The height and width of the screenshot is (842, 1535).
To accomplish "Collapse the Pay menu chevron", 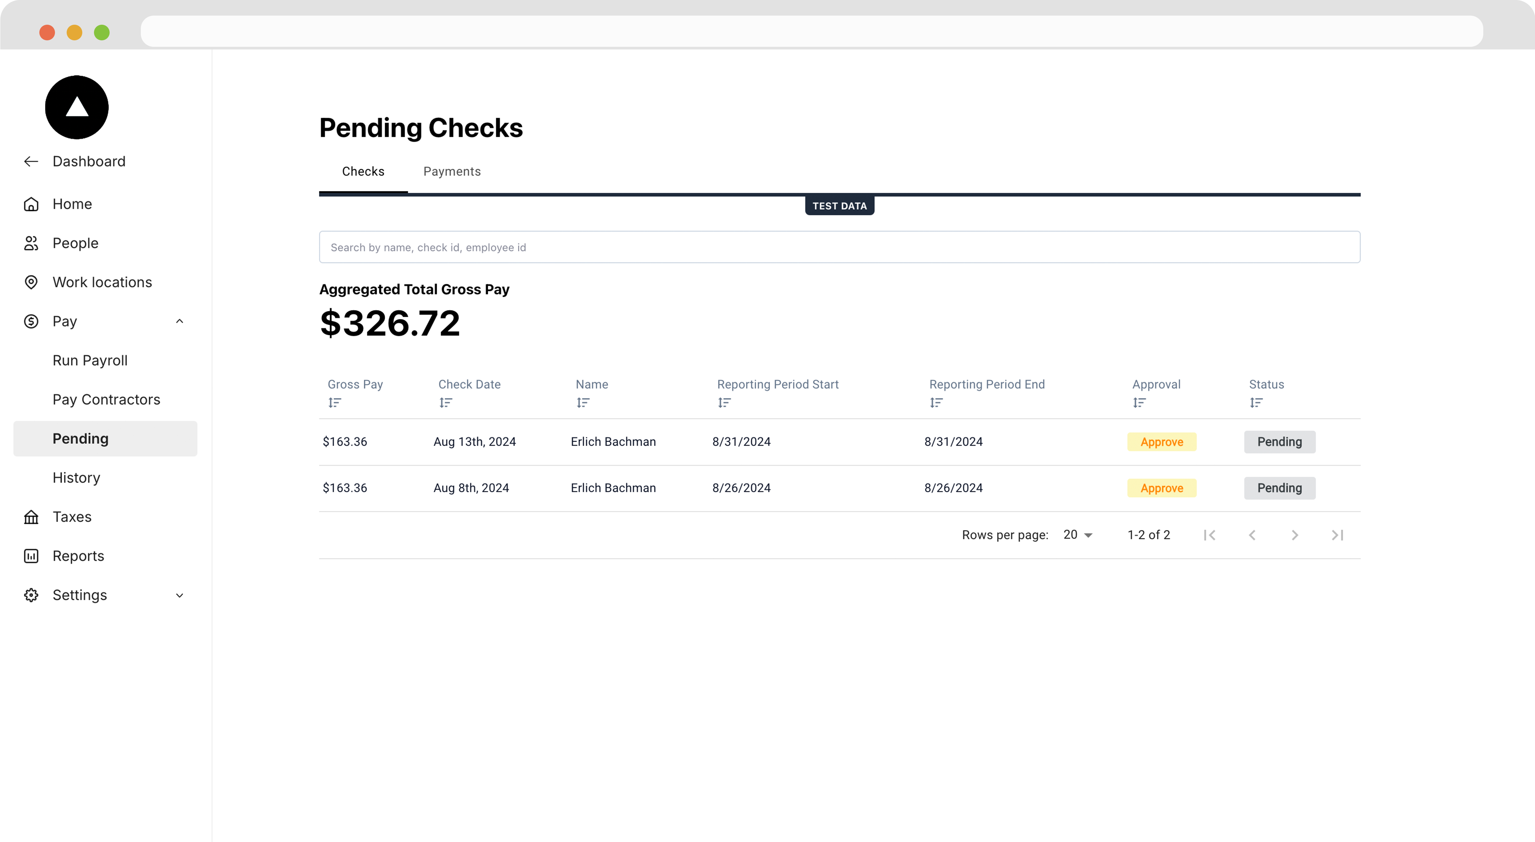I will 180,322.
